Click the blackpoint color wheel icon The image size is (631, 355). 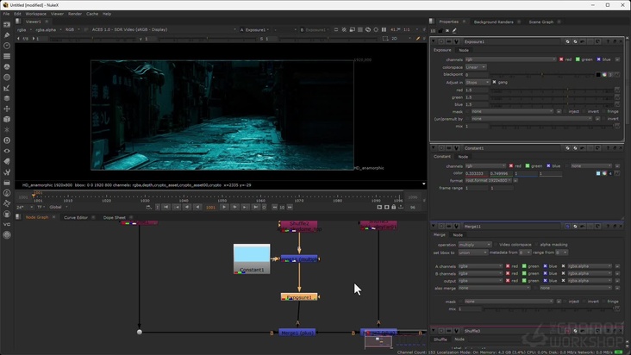(x=604, y=74)
